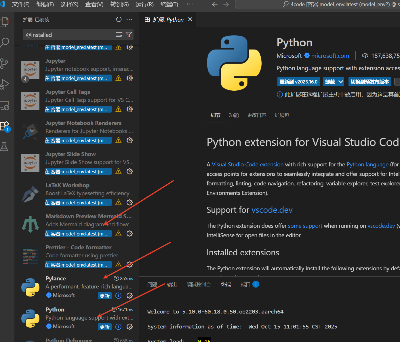Switch to the 调试控制台 panel tab
This screenshot has width=400, height=342.
(199, 284)
